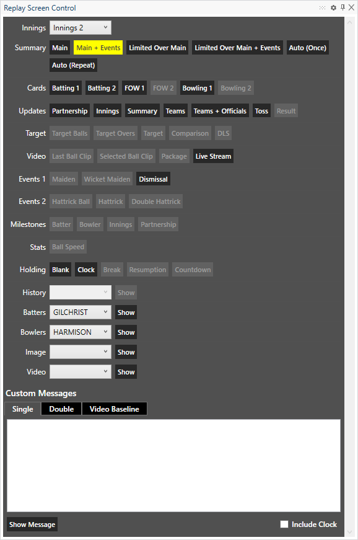Display the Clock holding screen

point(86,270)
